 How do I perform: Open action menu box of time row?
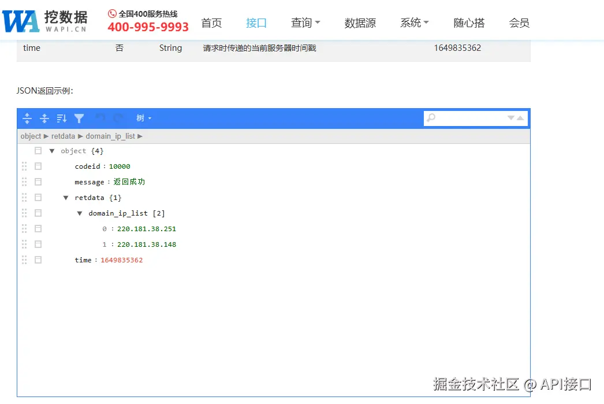pos(38,260)
